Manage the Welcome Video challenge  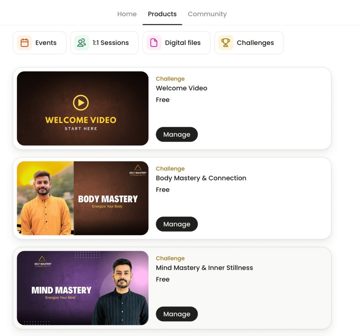[x=177, y=134]
